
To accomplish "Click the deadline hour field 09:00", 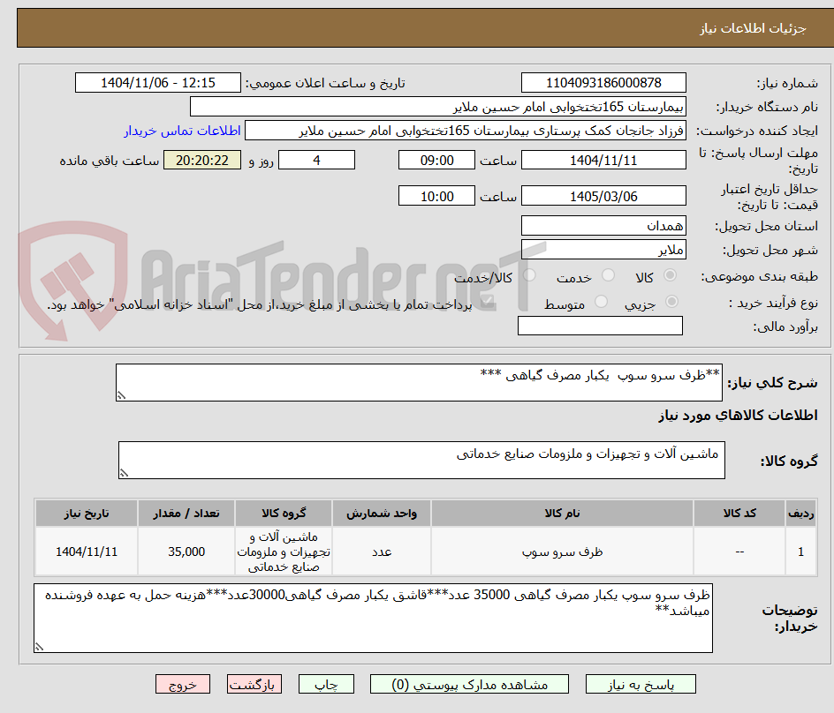I will click(x=436, y=160).
